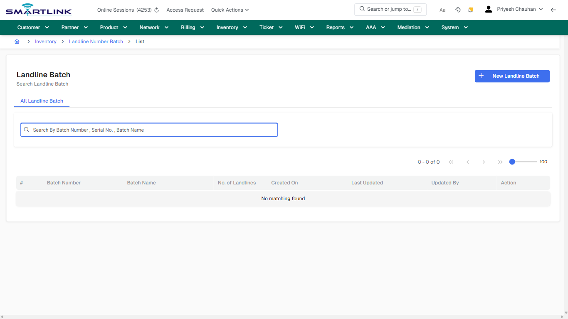Open the notifications bell icon
Screen dimensions: 568x319
[x=470, y=10]
